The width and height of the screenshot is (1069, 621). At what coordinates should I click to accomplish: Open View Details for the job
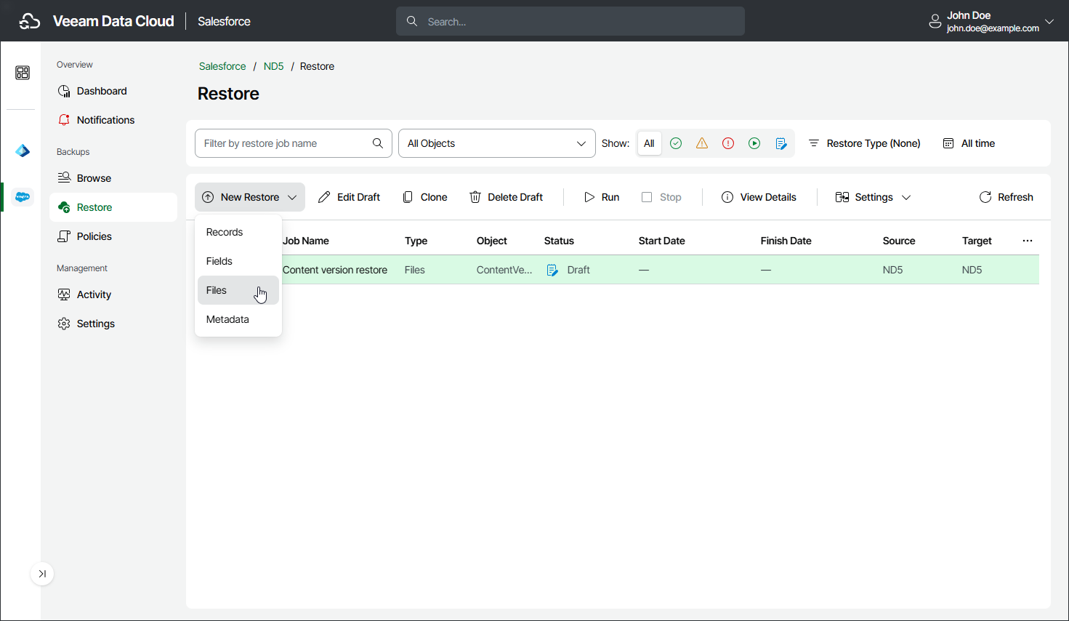tap(759, 197)
